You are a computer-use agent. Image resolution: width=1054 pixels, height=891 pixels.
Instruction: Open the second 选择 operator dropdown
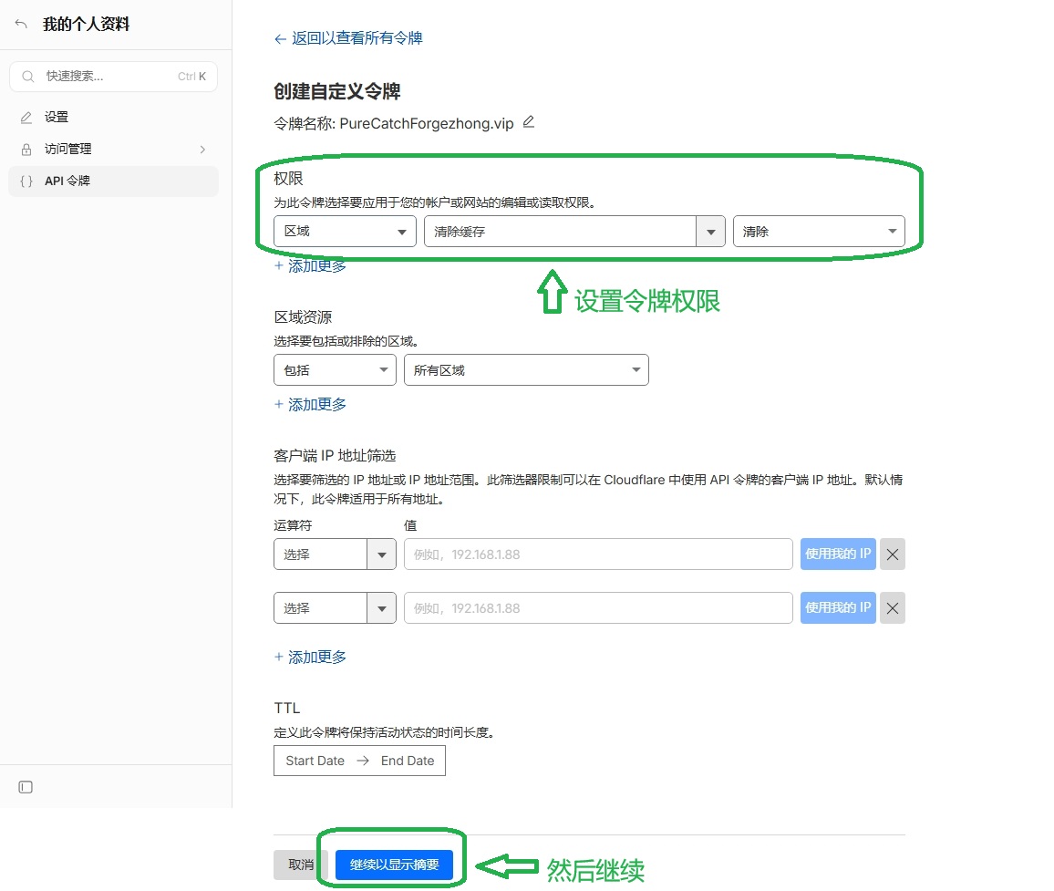[x=335, y=608]
